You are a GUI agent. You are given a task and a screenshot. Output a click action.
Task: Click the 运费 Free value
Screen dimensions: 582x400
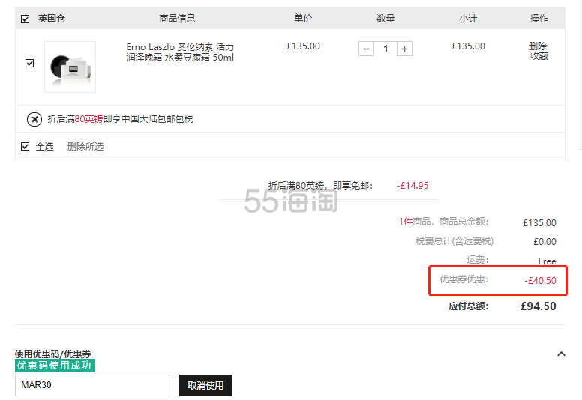click(547, 261)
